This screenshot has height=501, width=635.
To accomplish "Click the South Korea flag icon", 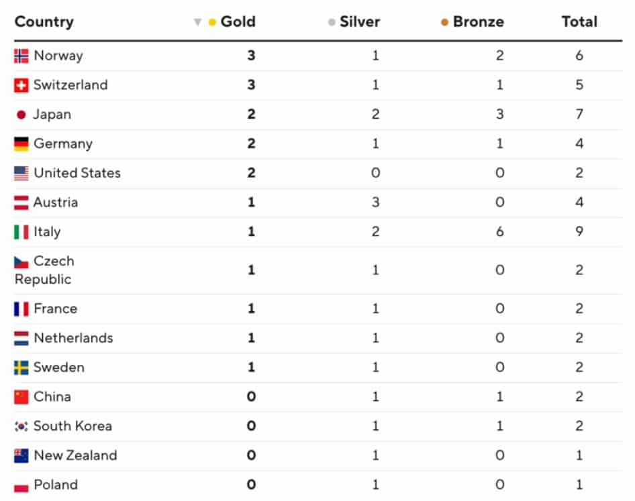I will (x=21, y=427).
